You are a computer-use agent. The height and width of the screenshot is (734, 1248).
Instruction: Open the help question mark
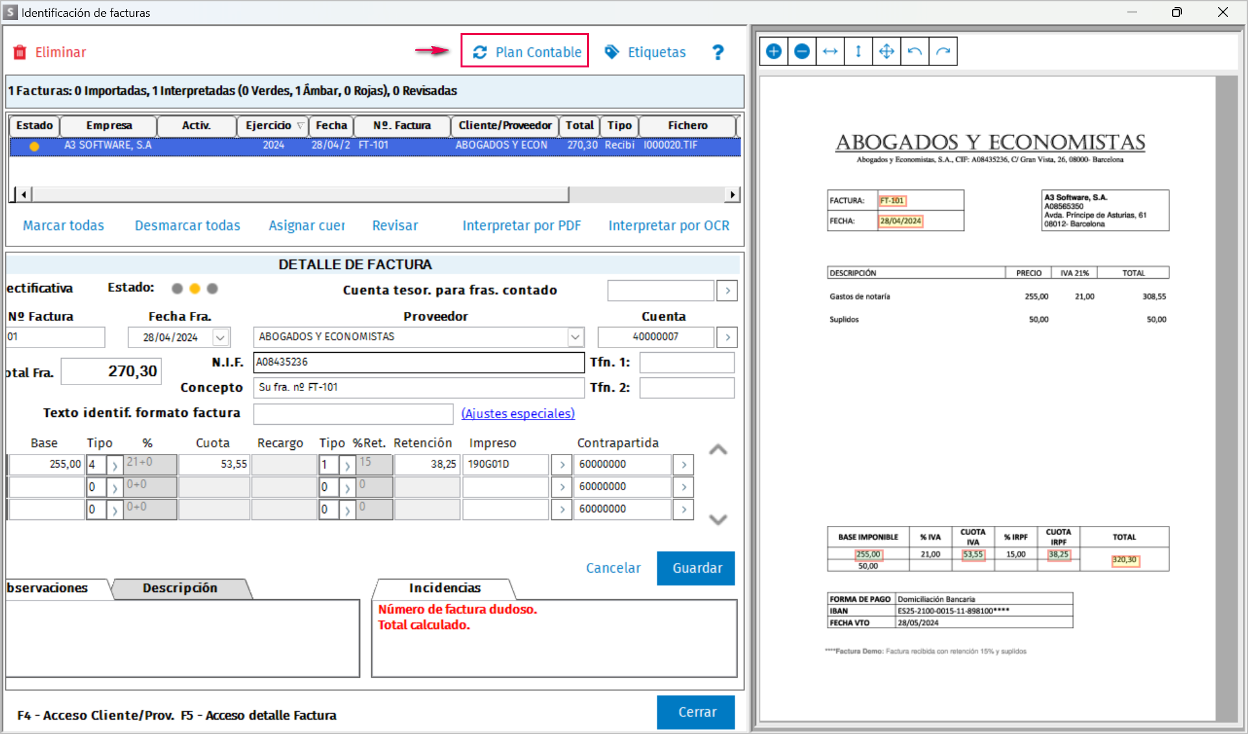718,53
